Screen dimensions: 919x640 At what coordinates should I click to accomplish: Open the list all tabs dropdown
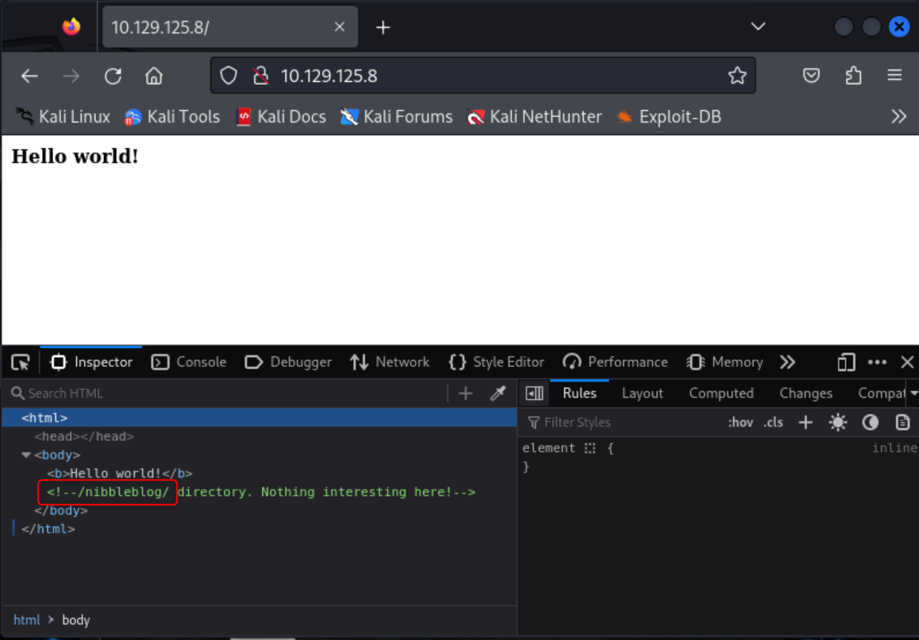758,26
